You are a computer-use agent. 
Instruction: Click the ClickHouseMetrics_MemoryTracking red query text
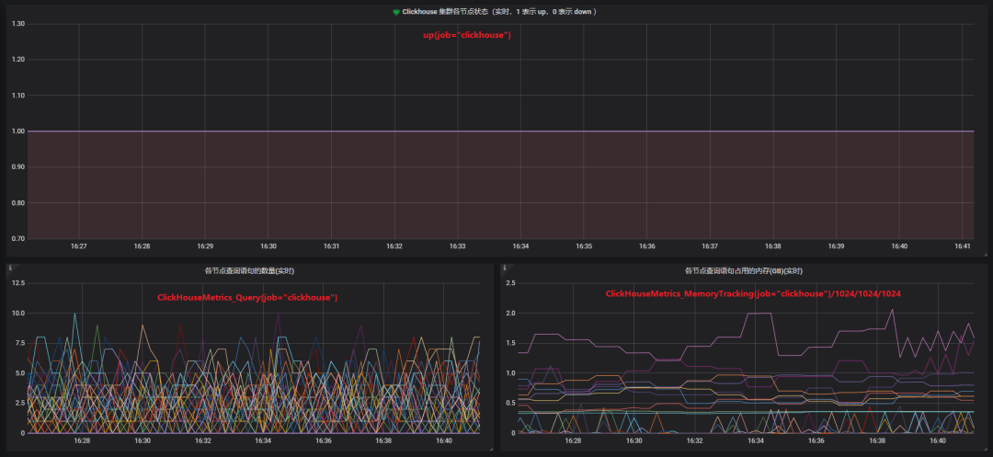753,293
